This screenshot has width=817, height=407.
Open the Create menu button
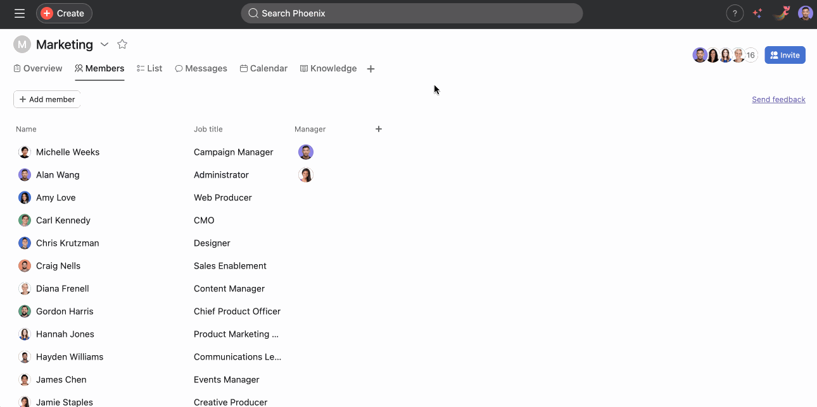click(64, 13)
